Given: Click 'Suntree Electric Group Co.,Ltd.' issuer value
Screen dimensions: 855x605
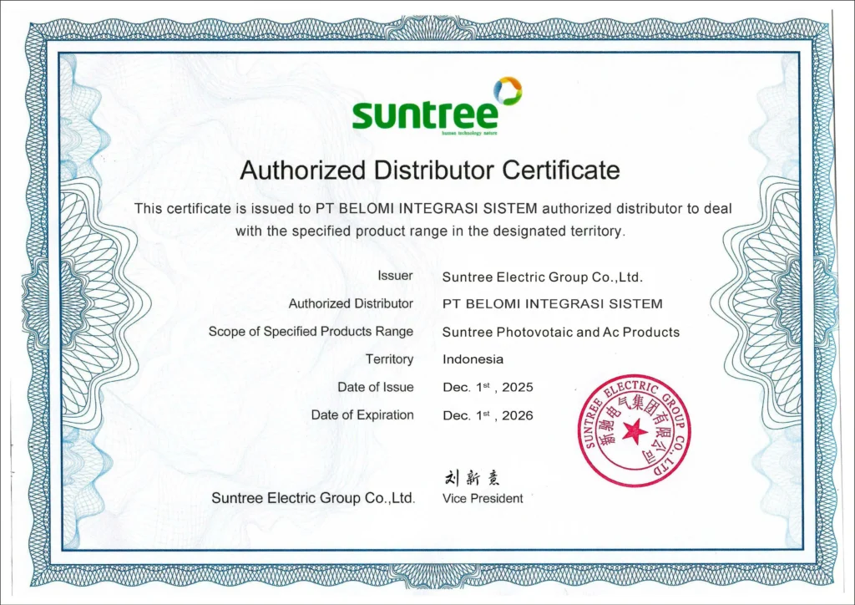Looking at the screenshot, I should point(543,277).
